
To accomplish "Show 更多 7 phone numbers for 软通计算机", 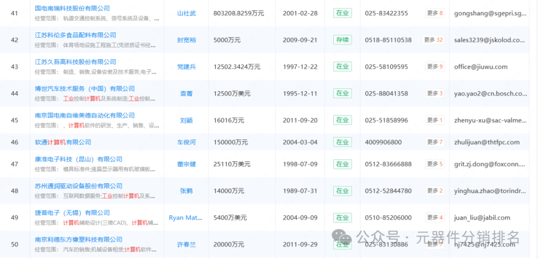I will pyautogui.click(x=435, y=141).
